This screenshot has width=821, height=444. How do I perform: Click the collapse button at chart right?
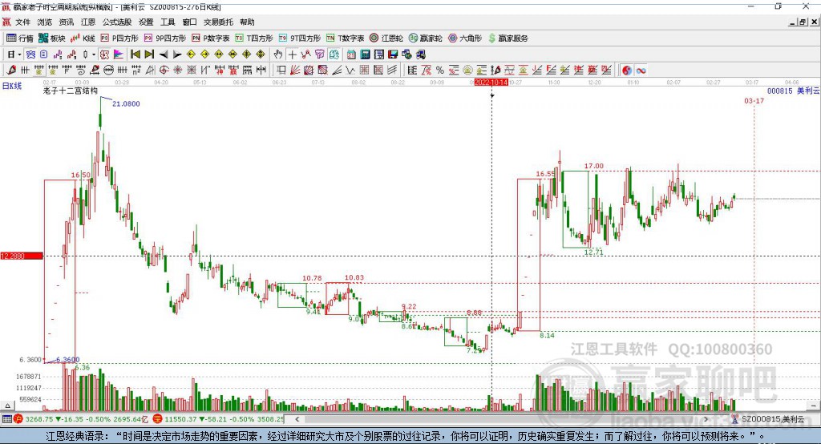[x=813, y=406]
